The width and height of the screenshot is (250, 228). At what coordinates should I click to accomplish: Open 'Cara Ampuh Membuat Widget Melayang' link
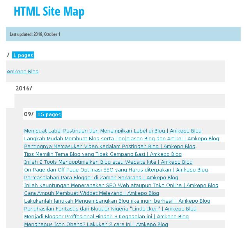coord(92,193)
